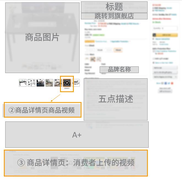Share the product on Facebook
The width and height of the screenshot is (182, 179).
(166, 83)
